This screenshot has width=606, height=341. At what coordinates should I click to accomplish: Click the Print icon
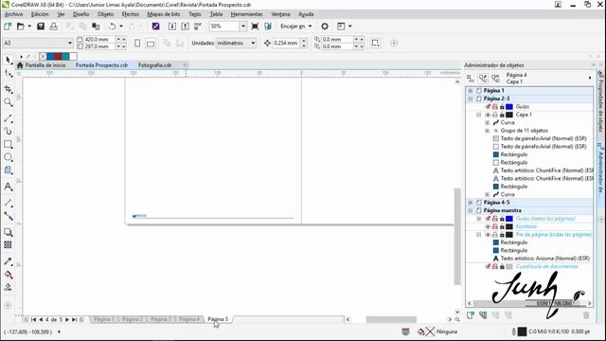54,27
